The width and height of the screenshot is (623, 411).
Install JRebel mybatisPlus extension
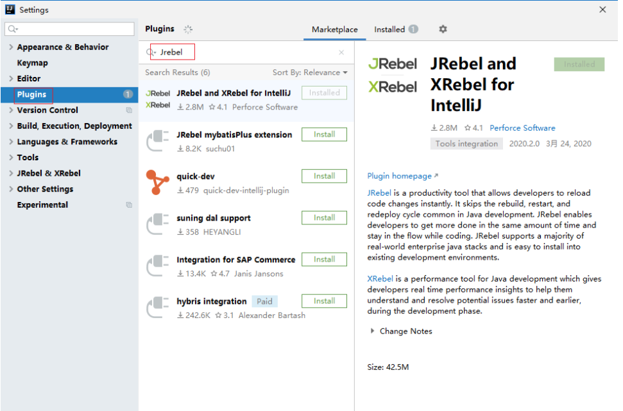[x=324, y=135]
